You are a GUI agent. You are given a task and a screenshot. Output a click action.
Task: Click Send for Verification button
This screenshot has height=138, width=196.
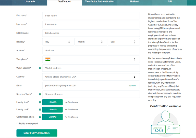tap(37, 133)
